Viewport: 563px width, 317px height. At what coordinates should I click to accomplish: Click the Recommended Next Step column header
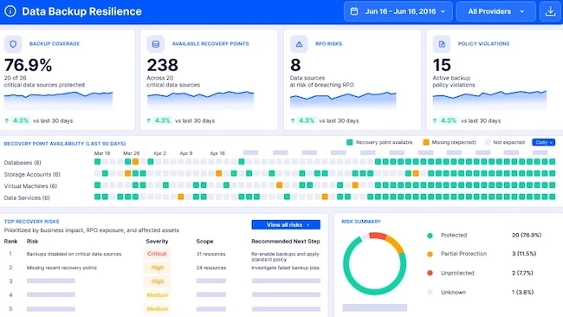[286, 242]
